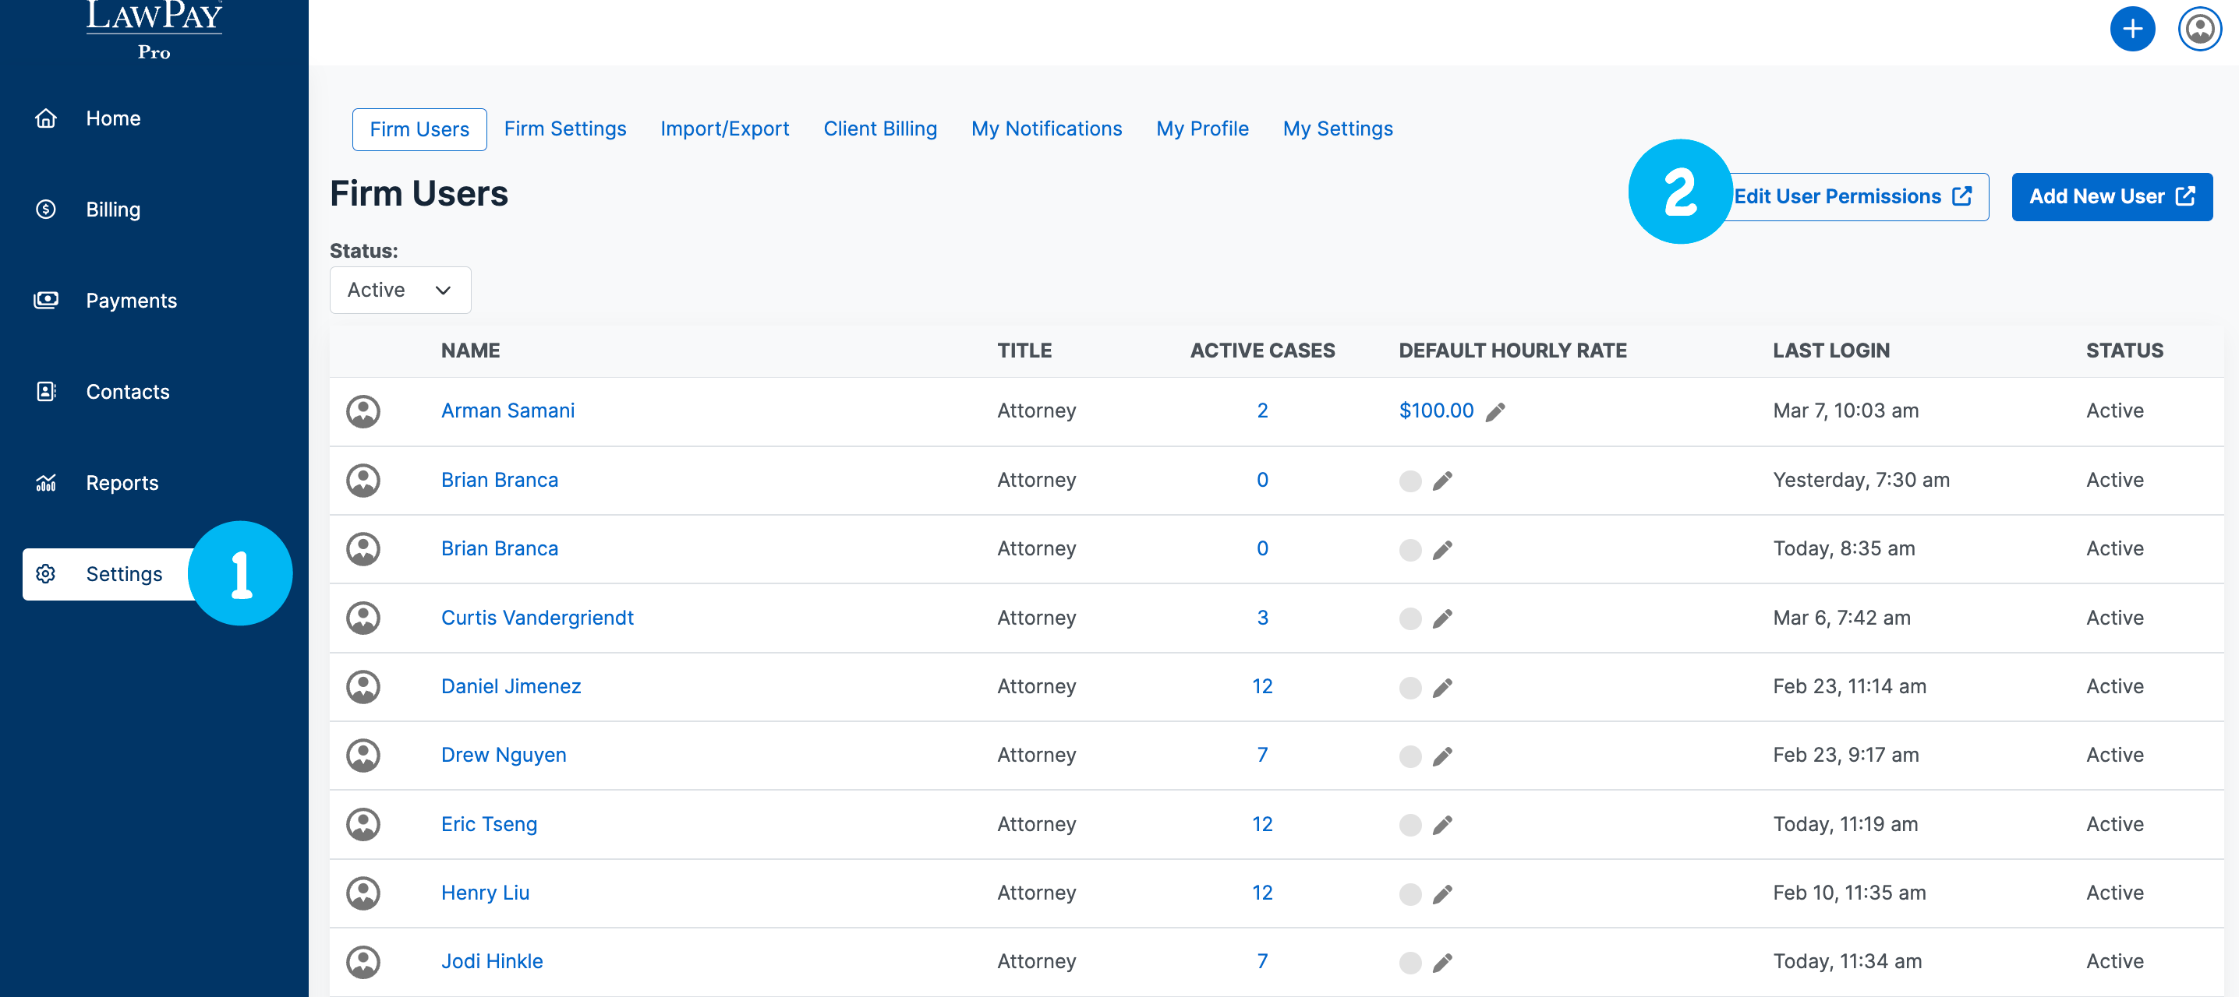The image size is (2239, 997).
Task: Open the account profile avatar icon
Action: [2199, 30]
